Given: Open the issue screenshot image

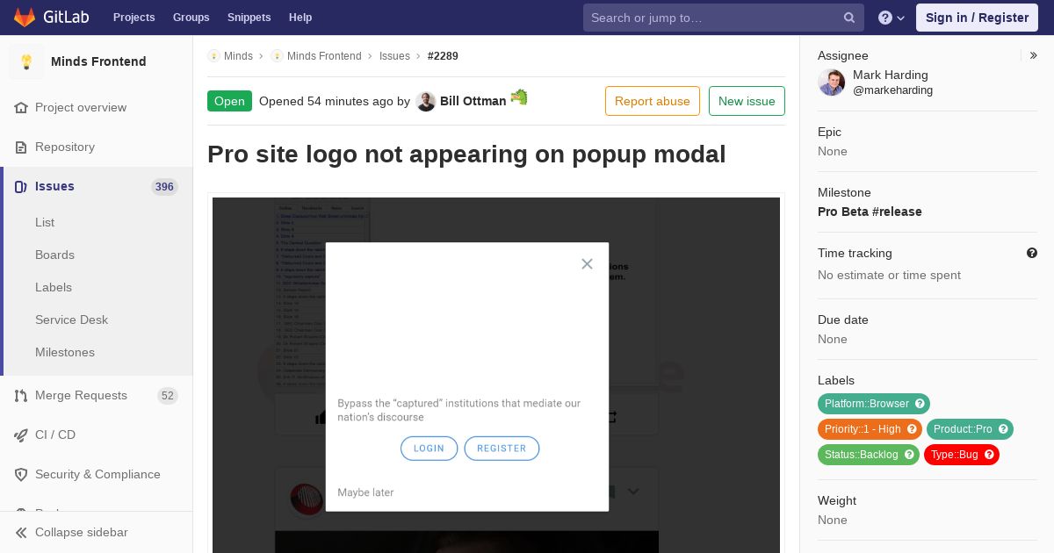Looking at the screenshot, I should click(x=496, y=375).
